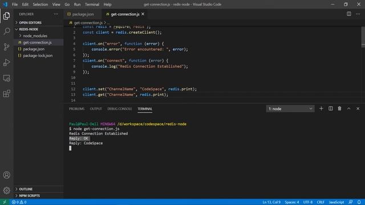Switch to the Output panel tab
This screenshot has height=205, width=365.
(96, 109)
